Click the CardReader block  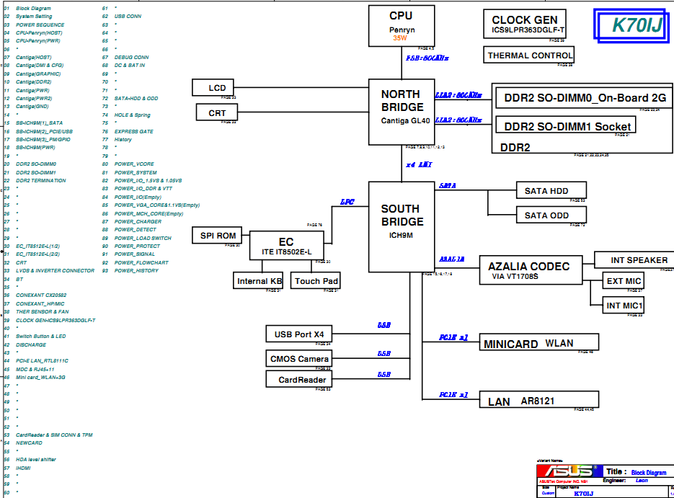[x=299, y=379]
